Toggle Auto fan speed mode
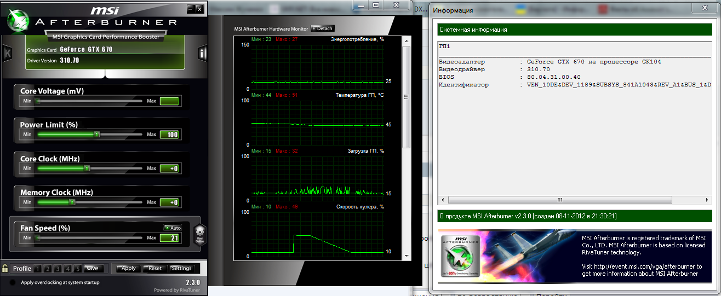721x296 pixels. pos(173,228)
